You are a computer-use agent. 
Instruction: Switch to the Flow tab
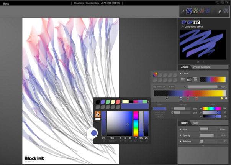click(195, 123)
